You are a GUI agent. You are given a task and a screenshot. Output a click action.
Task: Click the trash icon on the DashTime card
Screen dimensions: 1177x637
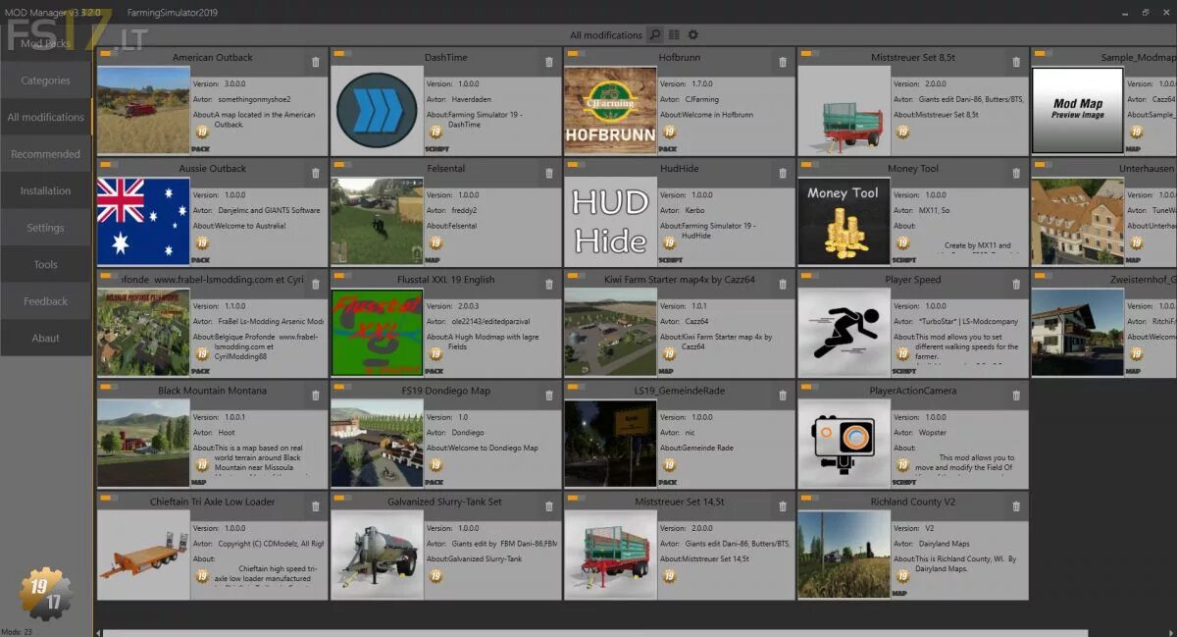[549, 61]
